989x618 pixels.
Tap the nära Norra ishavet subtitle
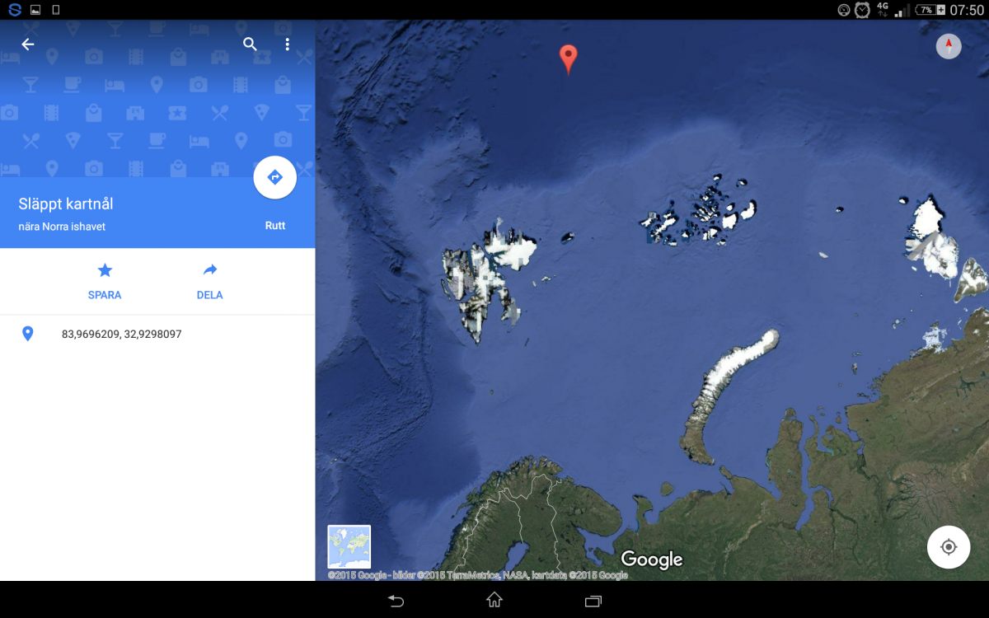tap(62, 227)
